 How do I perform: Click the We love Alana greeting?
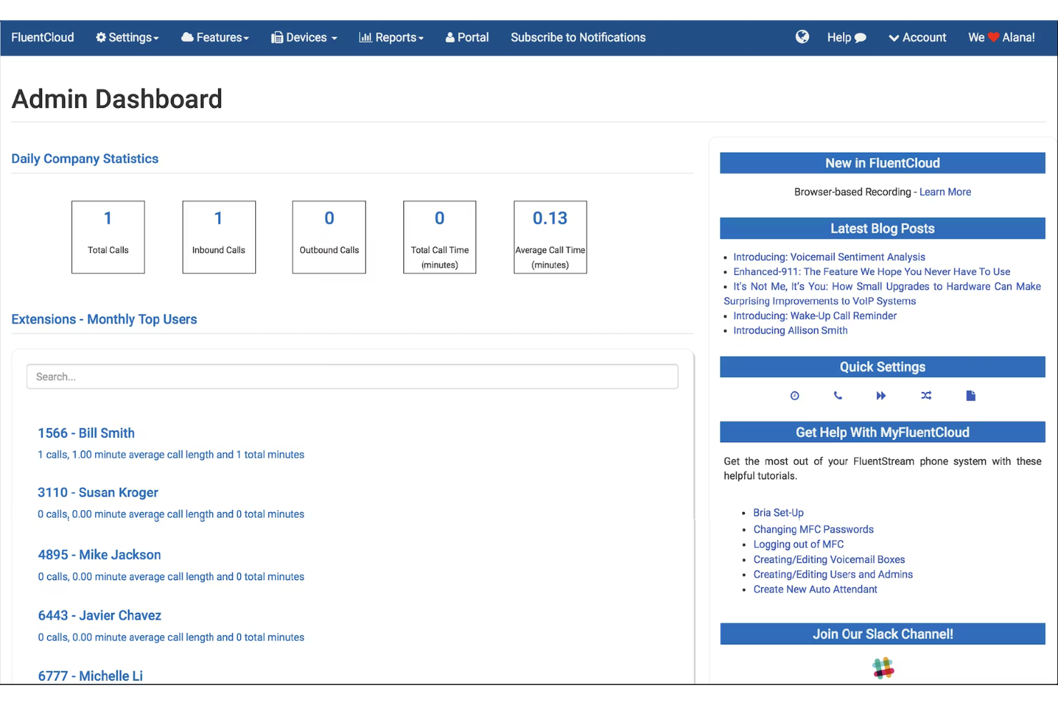click(x=1002, y=37)
